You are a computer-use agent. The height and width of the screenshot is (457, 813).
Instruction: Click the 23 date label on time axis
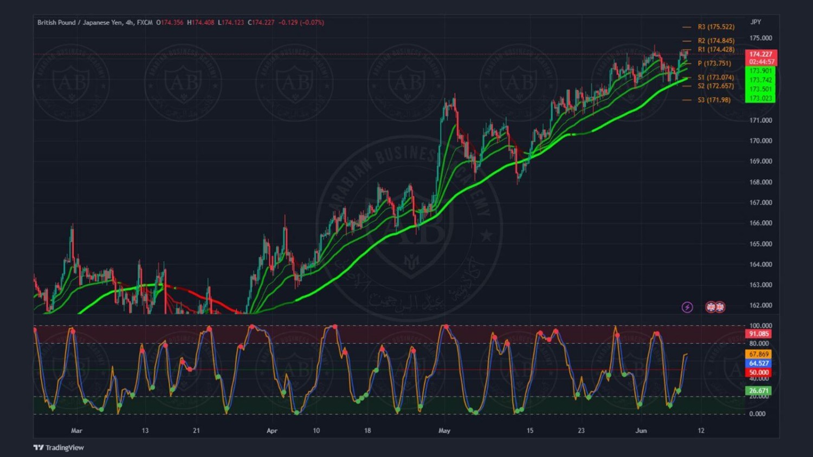pyautogui.click(x=581, y=430)
